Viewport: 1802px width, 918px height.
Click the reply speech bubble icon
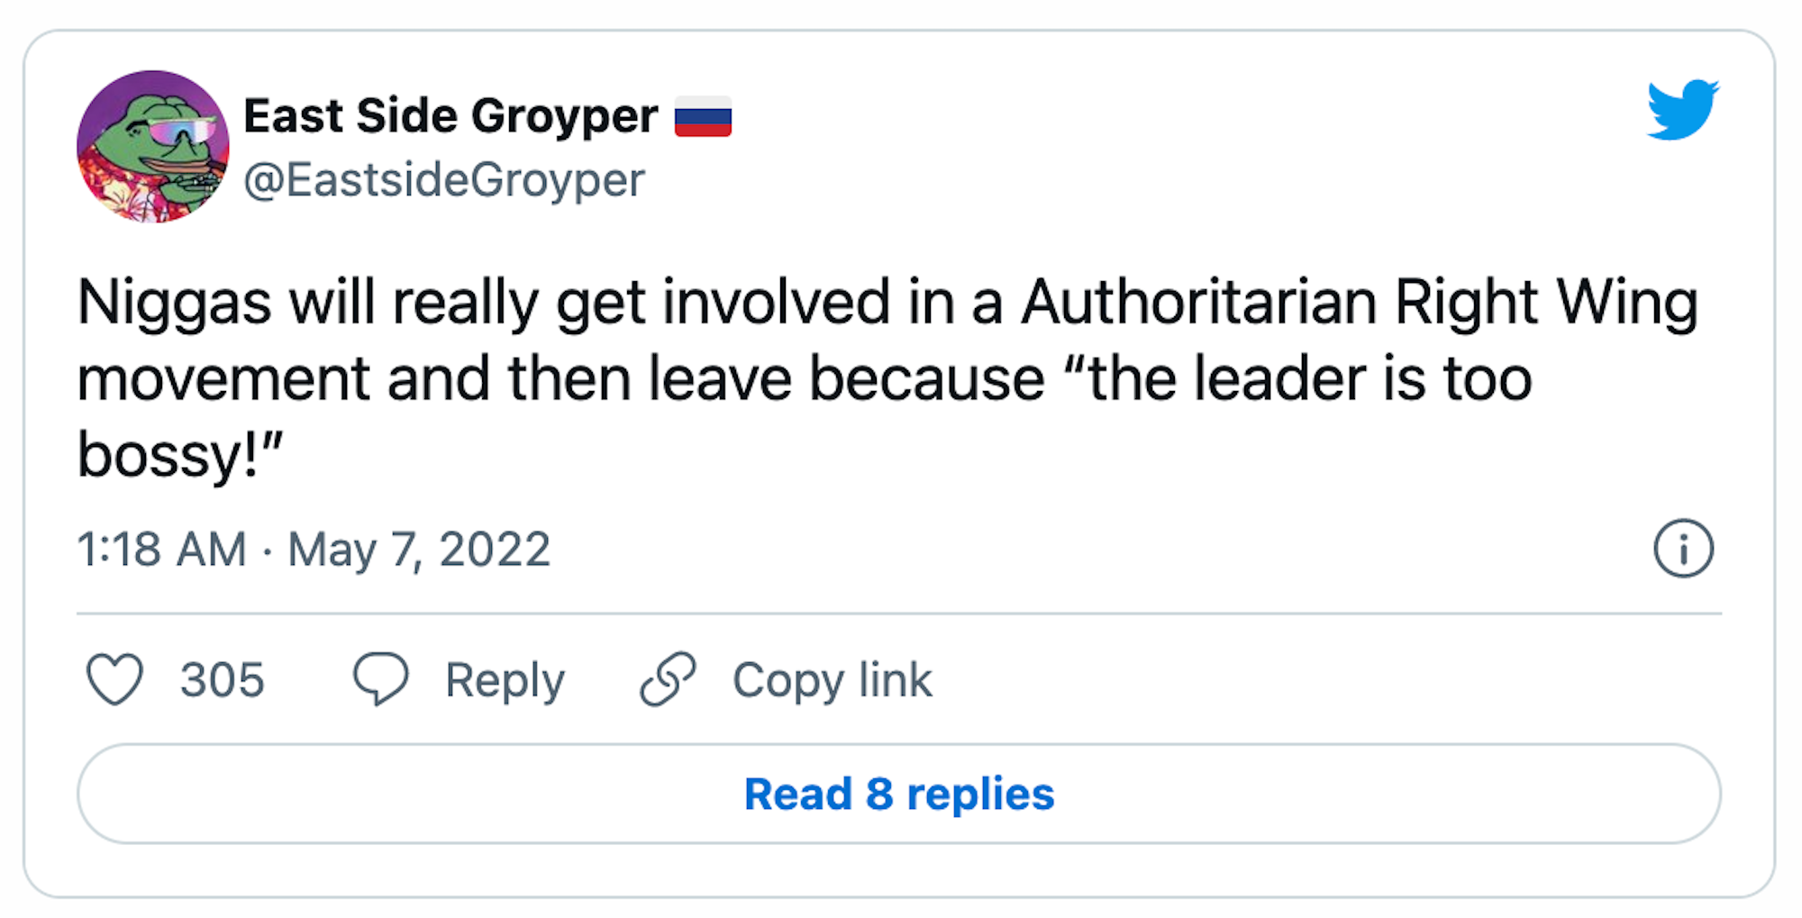coord(380,678)
